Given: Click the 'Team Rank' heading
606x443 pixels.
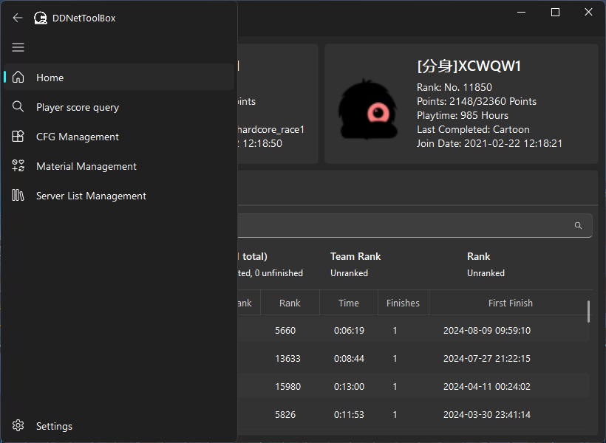Looking at the screenshot, I should click(x=355, y=256).
